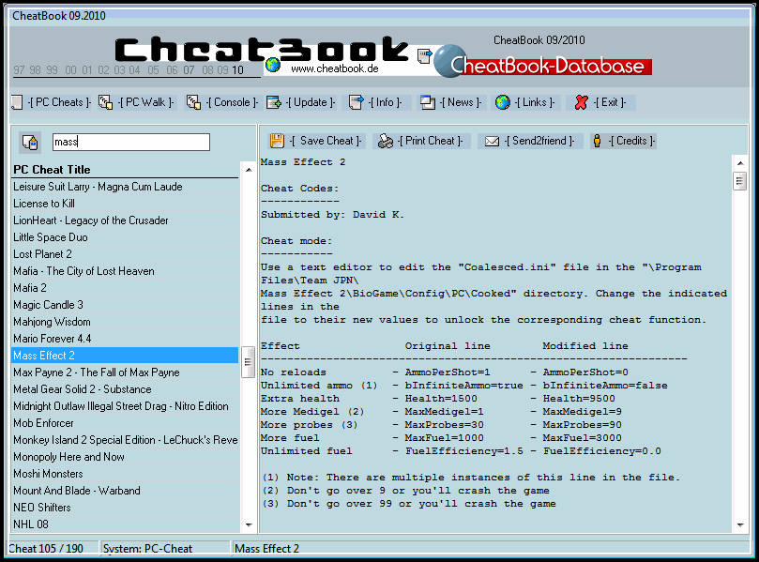Open the Info page
Screen dimensions: 759x562
[x=385, y=102]
